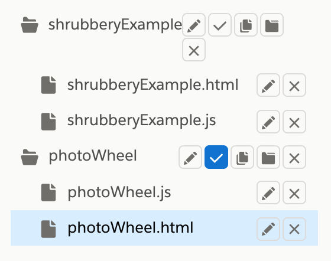Image resolution: width=331 pixels, height=261 pixels.
Task: Delete the photoWheel folder
Action: tap(294, 157)
